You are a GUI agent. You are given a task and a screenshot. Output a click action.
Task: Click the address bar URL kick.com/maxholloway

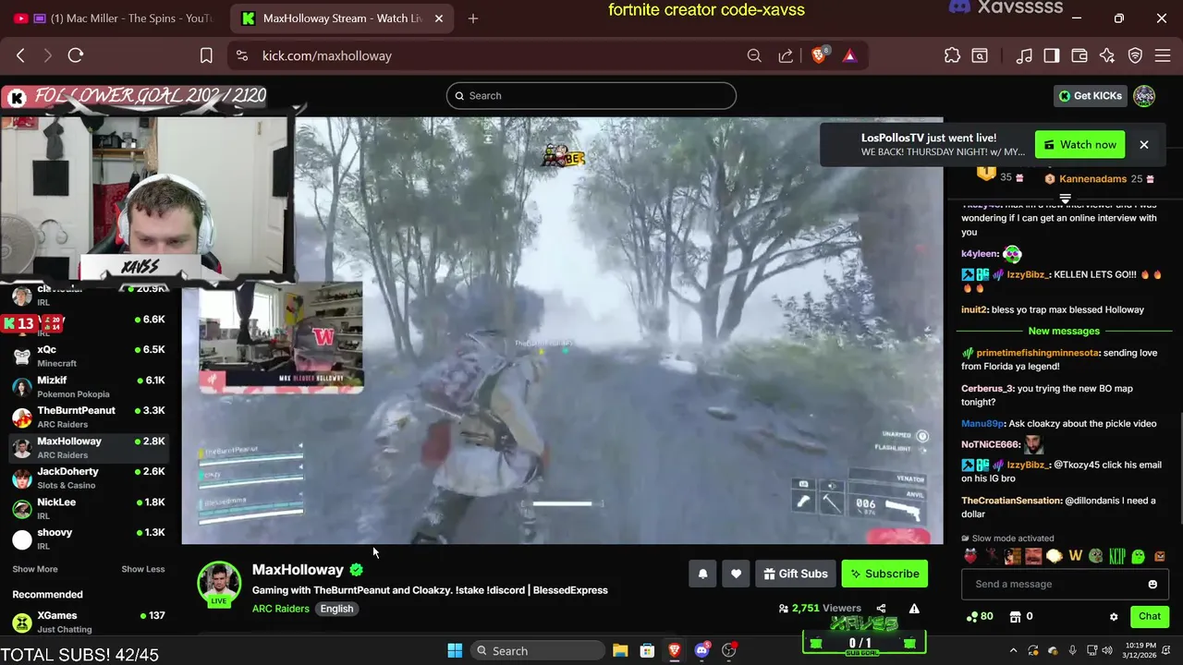point(327,55)
